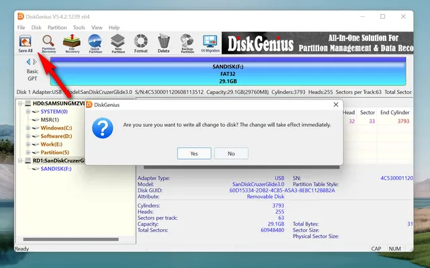
Task: Start the OS Migration tool
Action: tap(210, 44)
